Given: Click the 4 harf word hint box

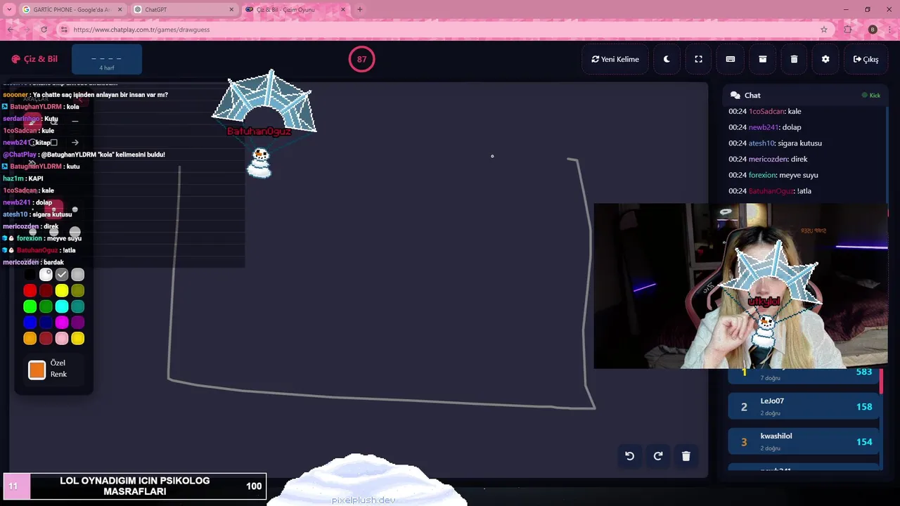Looking at the screenshot, I should 107,60.
